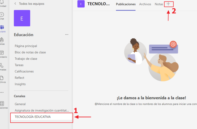
Task: Open the Archivos file icon in the sidebar
Action: coord(2,78)
